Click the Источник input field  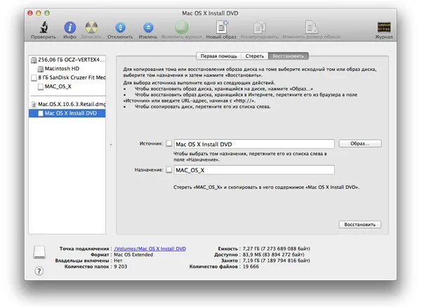coord(254,144)
